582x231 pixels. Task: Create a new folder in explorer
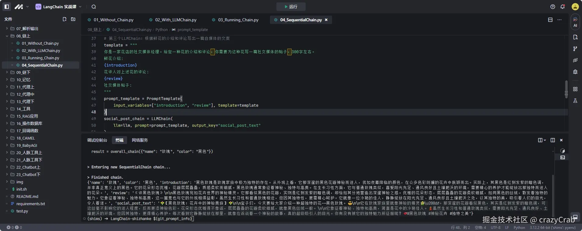[x=73, y=19]
